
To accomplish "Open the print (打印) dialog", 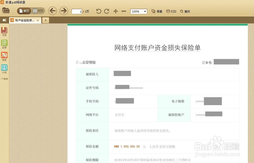I will click(171, 11).
